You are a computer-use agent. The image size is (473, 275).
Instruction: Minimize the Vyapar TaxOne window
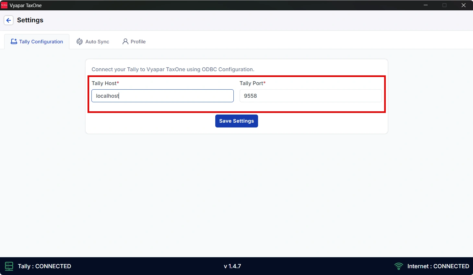pos(426,5)
